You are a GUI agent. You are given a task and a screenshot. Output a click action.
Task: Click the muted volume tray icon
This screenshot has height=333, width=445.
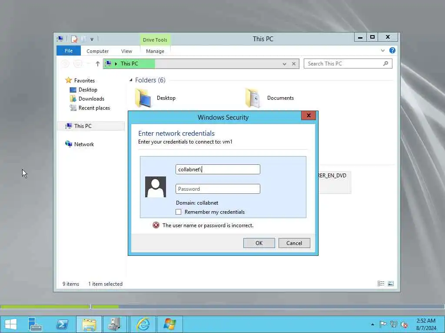[x=404, y=324]
